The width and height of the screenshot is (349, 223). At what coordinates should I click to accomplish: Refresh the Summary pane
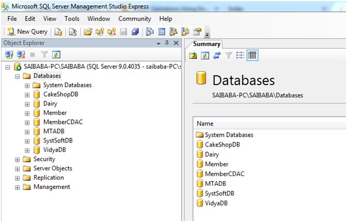point(205,55)
